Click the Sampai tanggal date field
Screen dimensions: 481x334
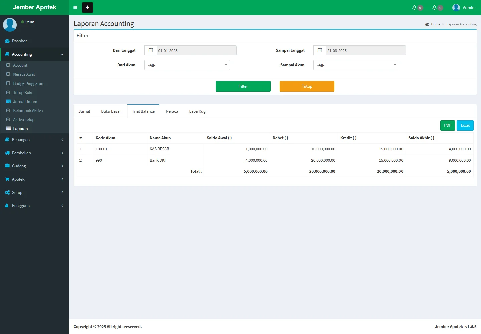[x=365, y=51]
